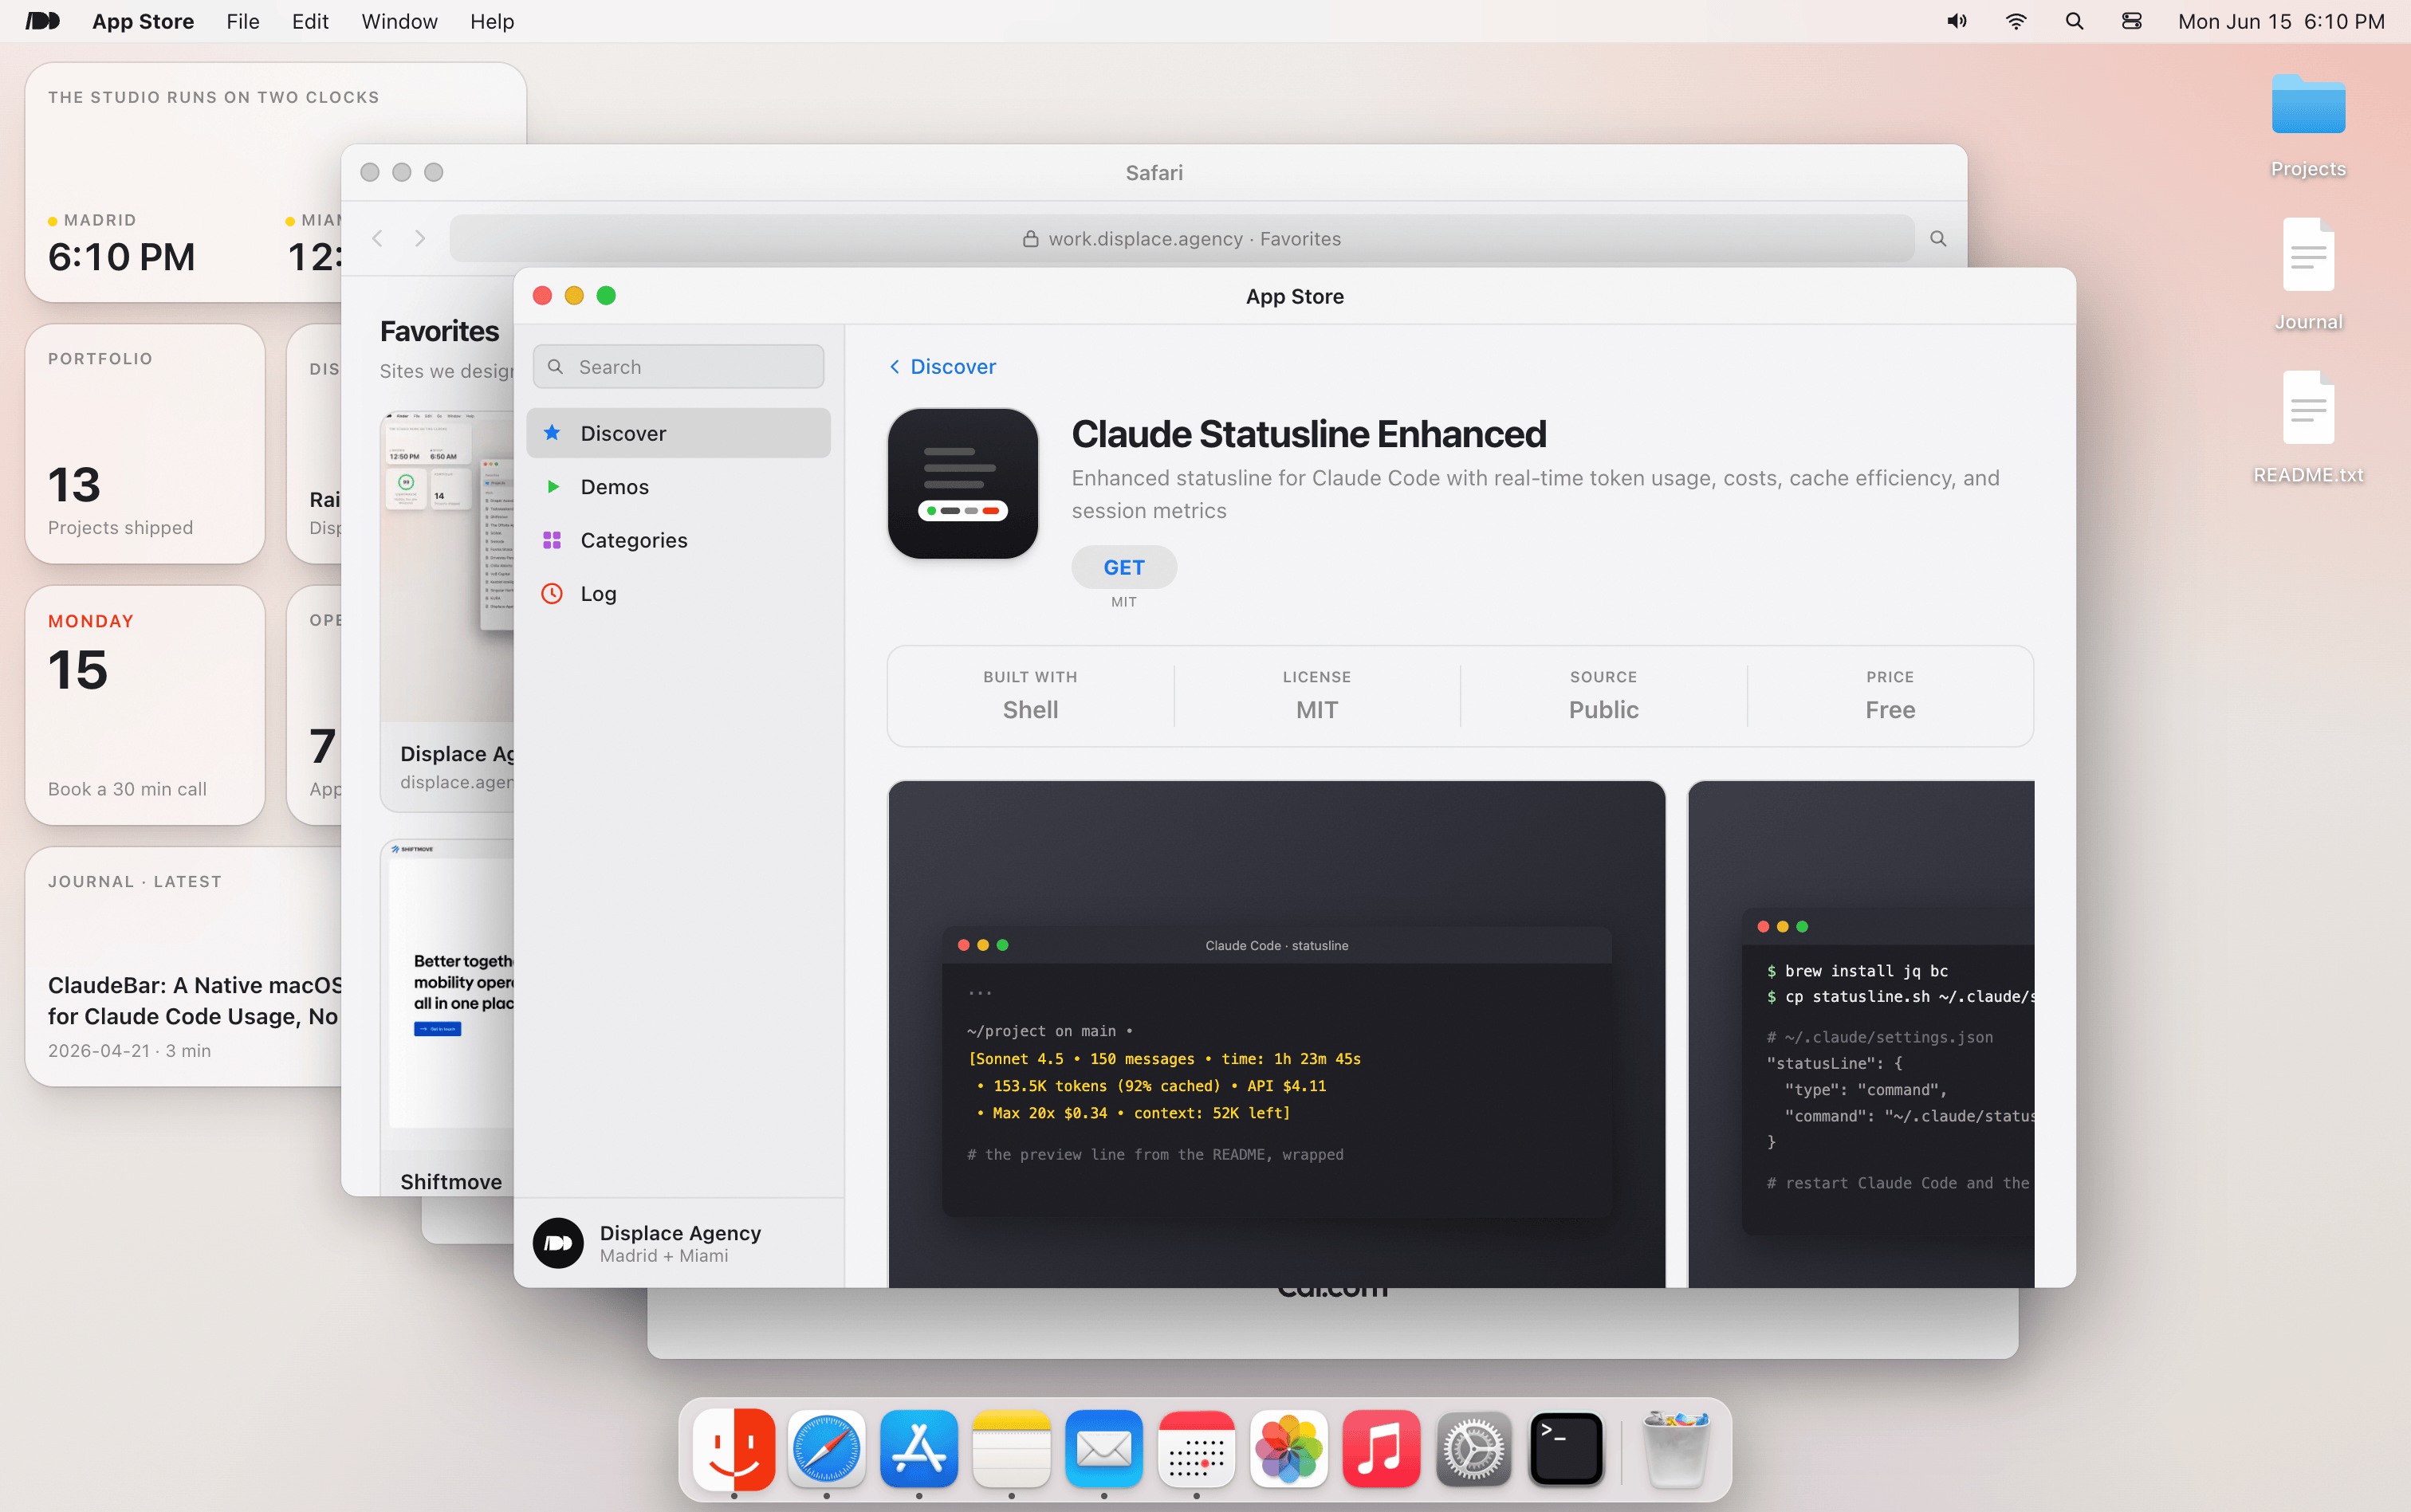Open the Trash in the dock

point(1677,1448)
